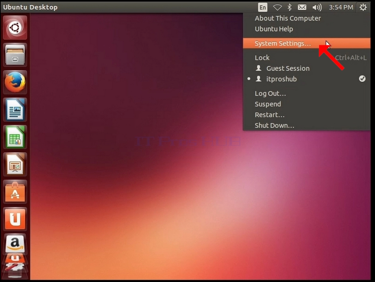Open System Settings…

click(x=306, y=43)
